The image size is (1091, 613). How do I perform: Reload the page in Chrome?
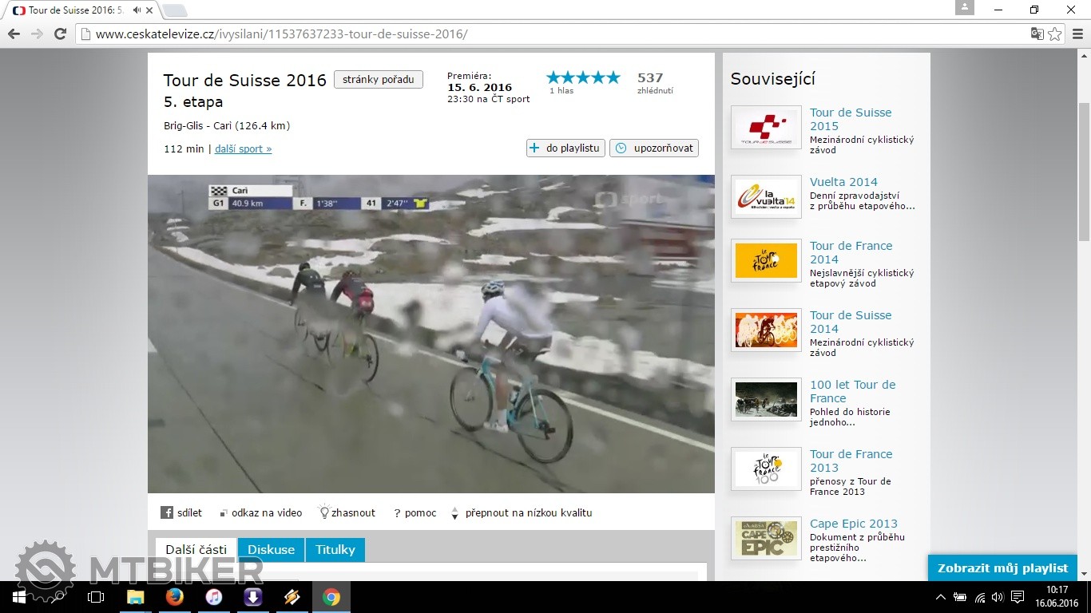60,34
